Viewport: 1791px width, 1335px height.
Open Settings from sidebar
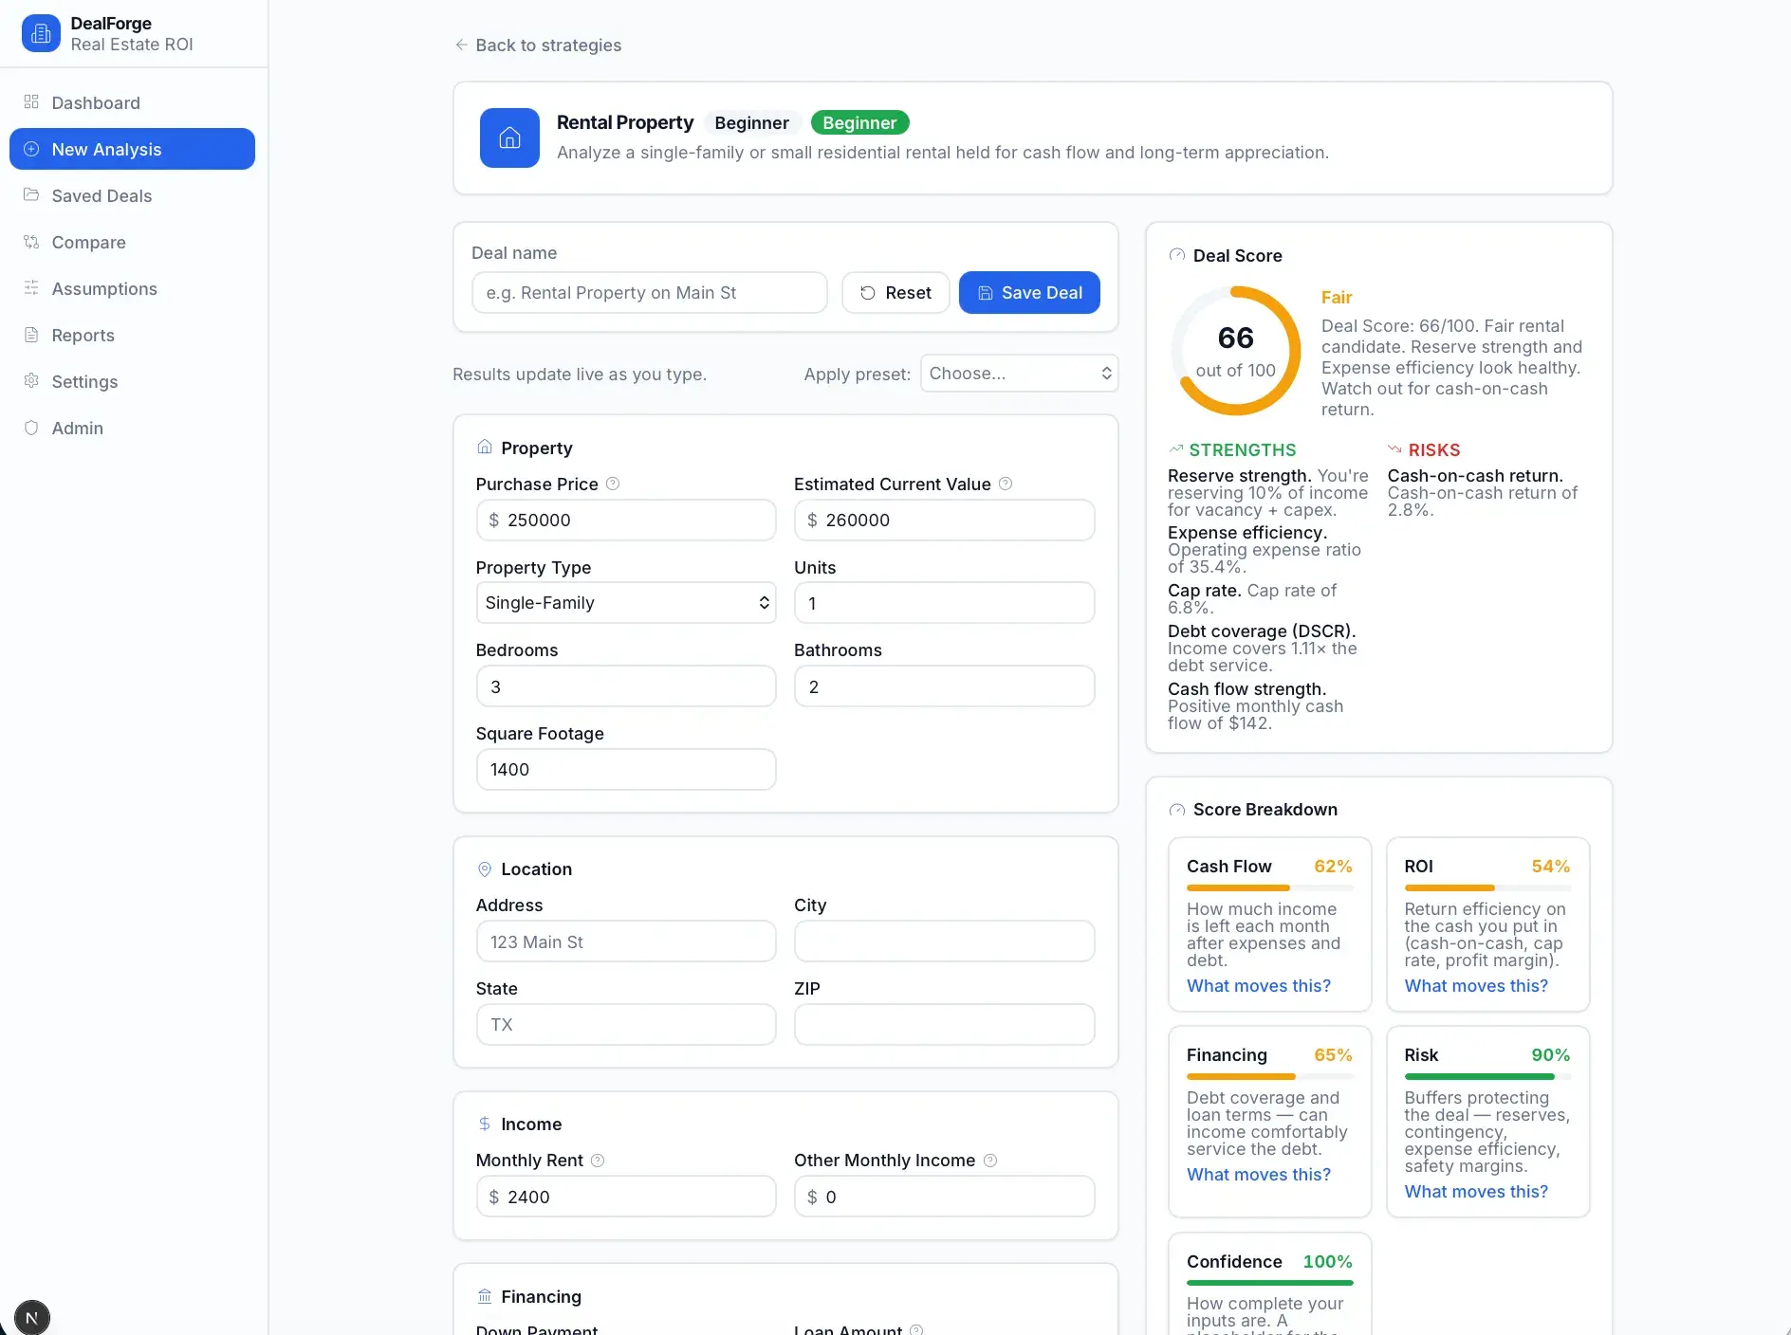pos(132,381)
